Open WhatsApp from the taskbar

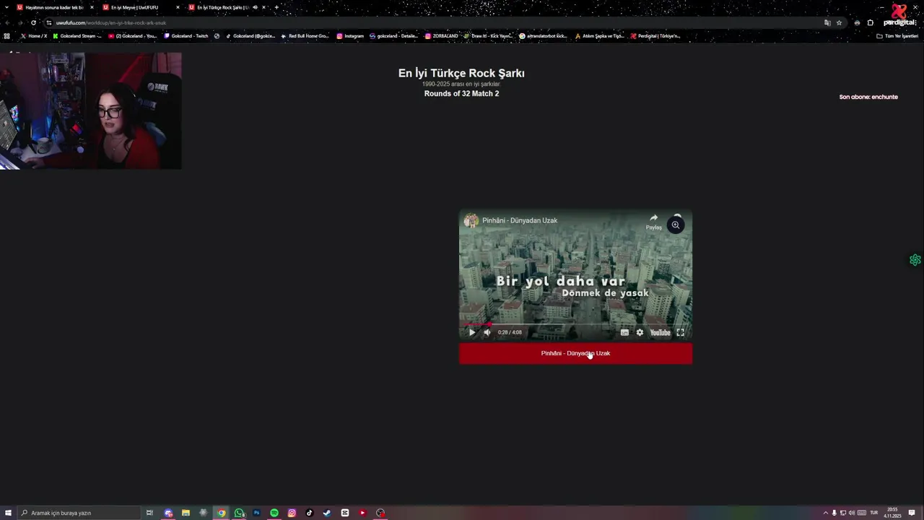tap(239, 513)
